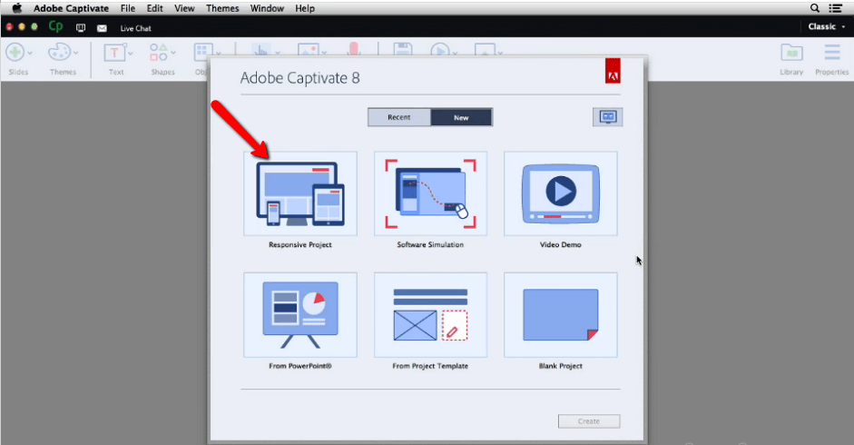Viewport: 854px width, 445px height.
Task: Click the From Project Template label
Action: (430, 366)
